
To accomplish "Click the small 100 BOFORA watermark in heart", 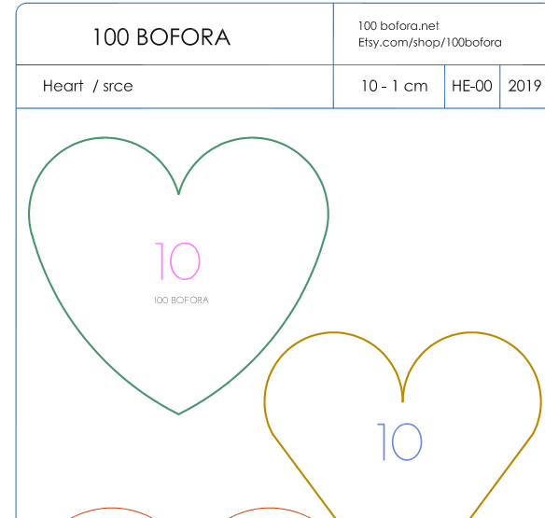I will tap(181, 300).
